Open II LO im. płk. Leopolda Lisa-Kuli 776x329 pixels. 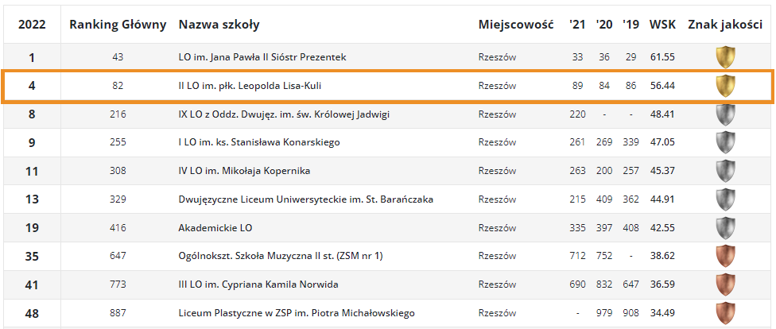click(253, 86)
